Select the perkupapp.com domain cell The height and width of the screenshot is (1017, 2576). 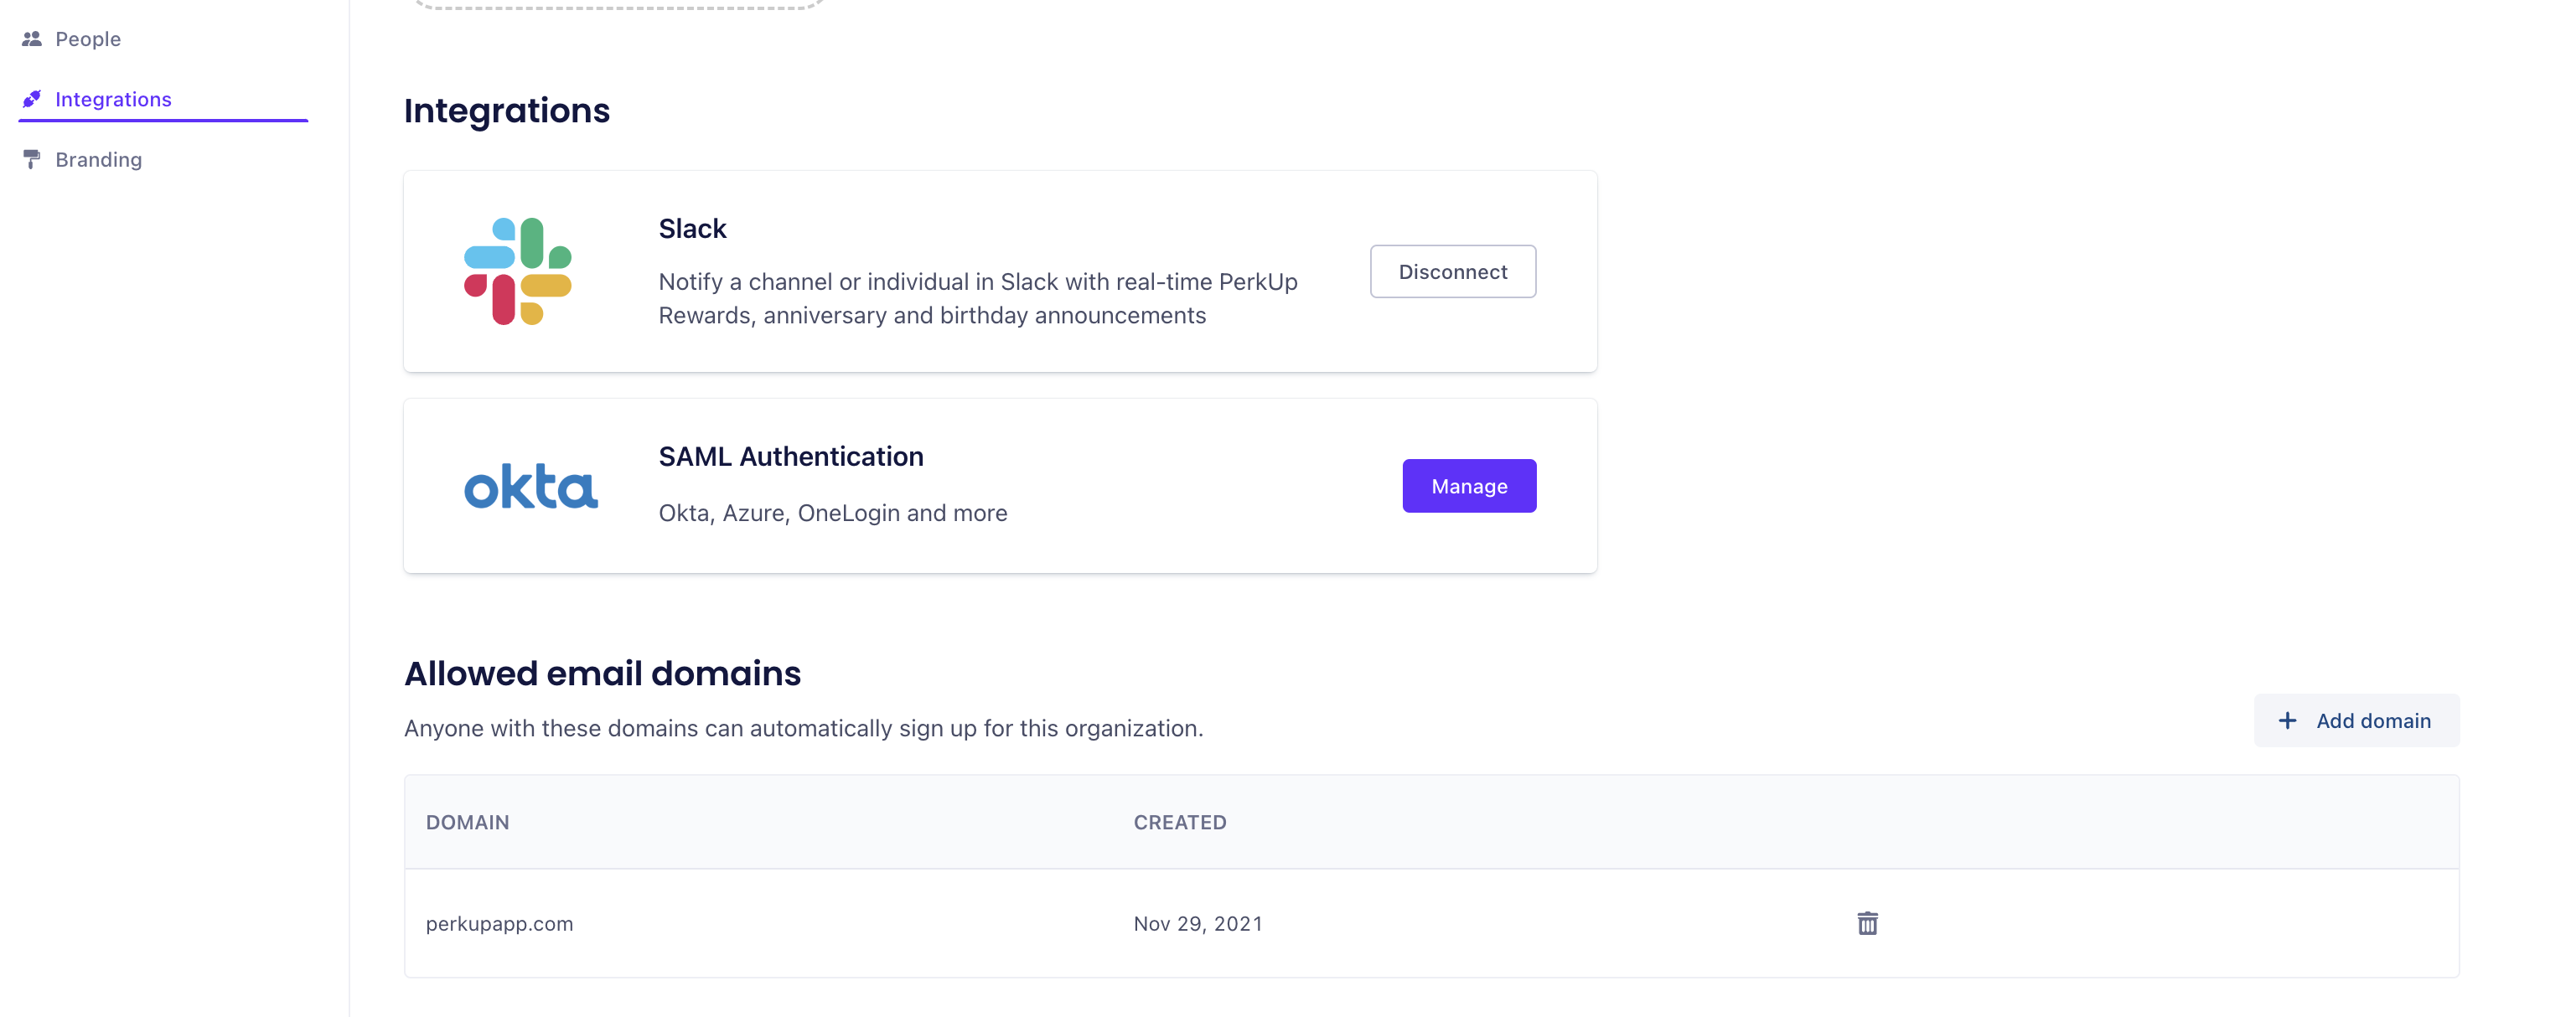point(499,924)
